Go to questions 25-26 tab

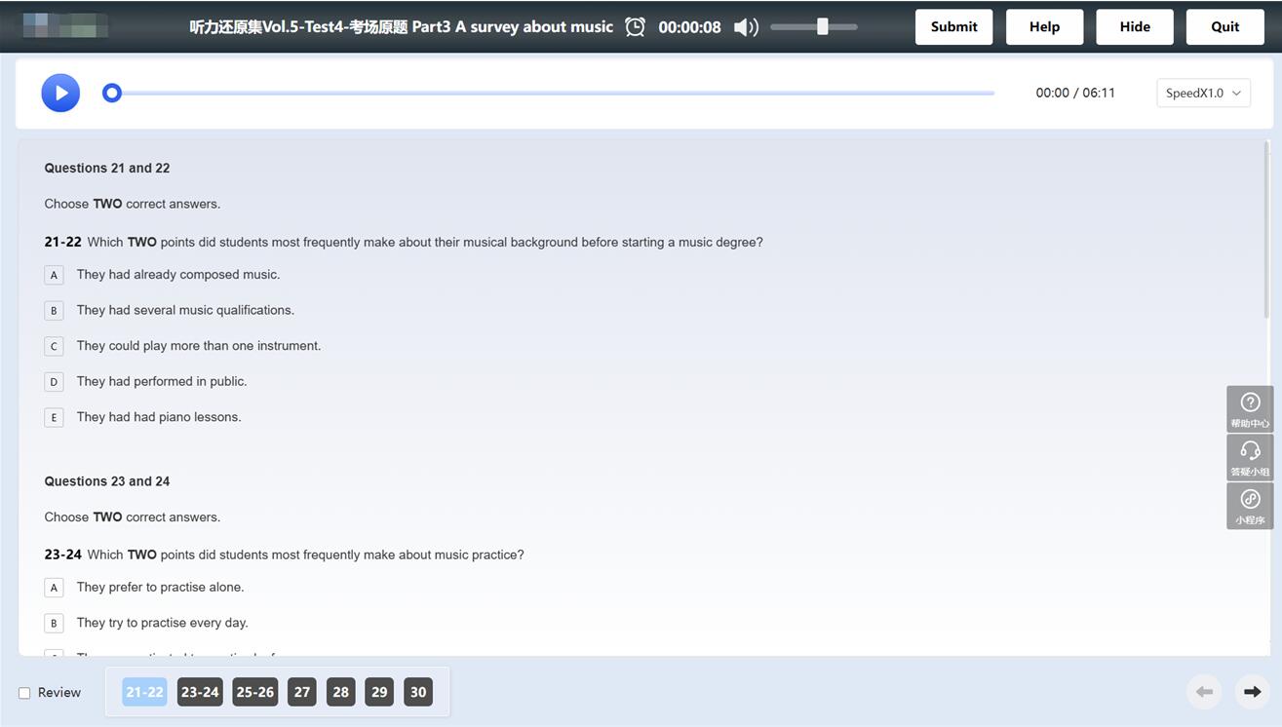coord(254,692)
